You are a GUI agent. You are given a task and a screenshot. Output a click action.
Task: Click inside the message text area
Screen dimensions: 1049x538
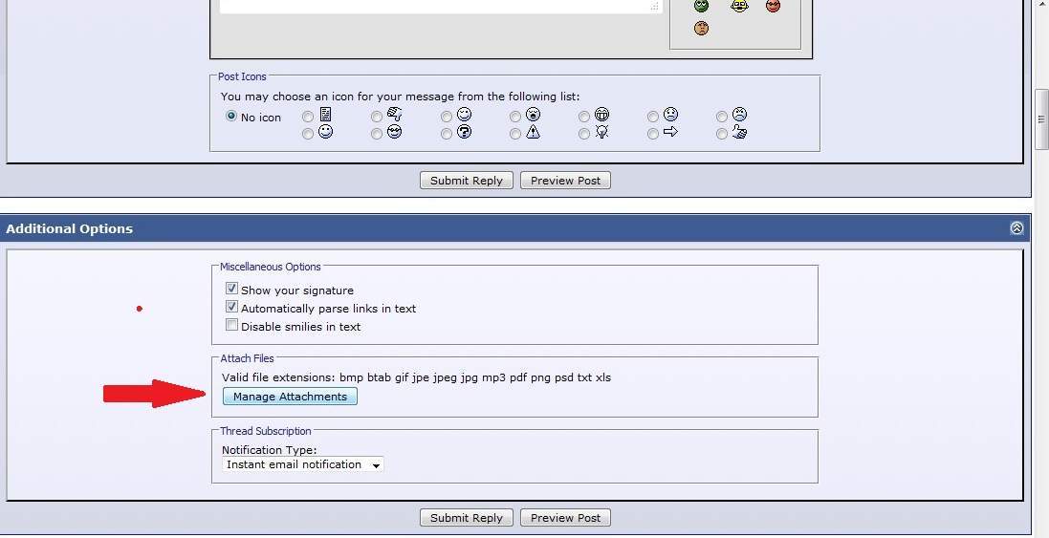click(x=440, y=6)
